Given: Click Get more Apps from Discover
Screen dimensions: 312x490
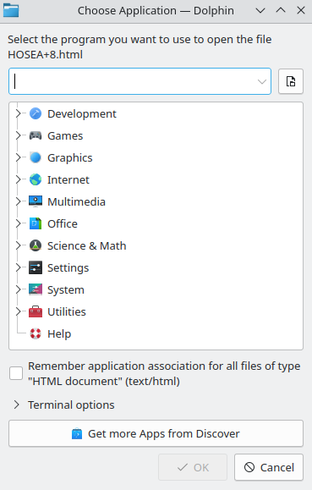Looking at the screenshot, I should click(156, 433).
